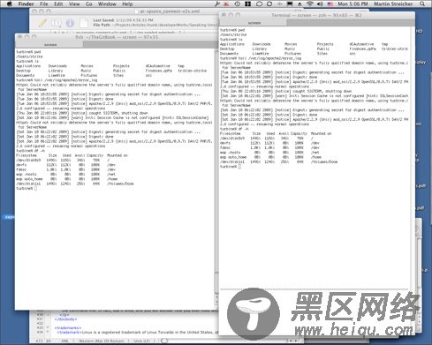Select the screen tab in left terminal
The width and height of the screenshot is (432, 345).
click(x=49, y=45)
